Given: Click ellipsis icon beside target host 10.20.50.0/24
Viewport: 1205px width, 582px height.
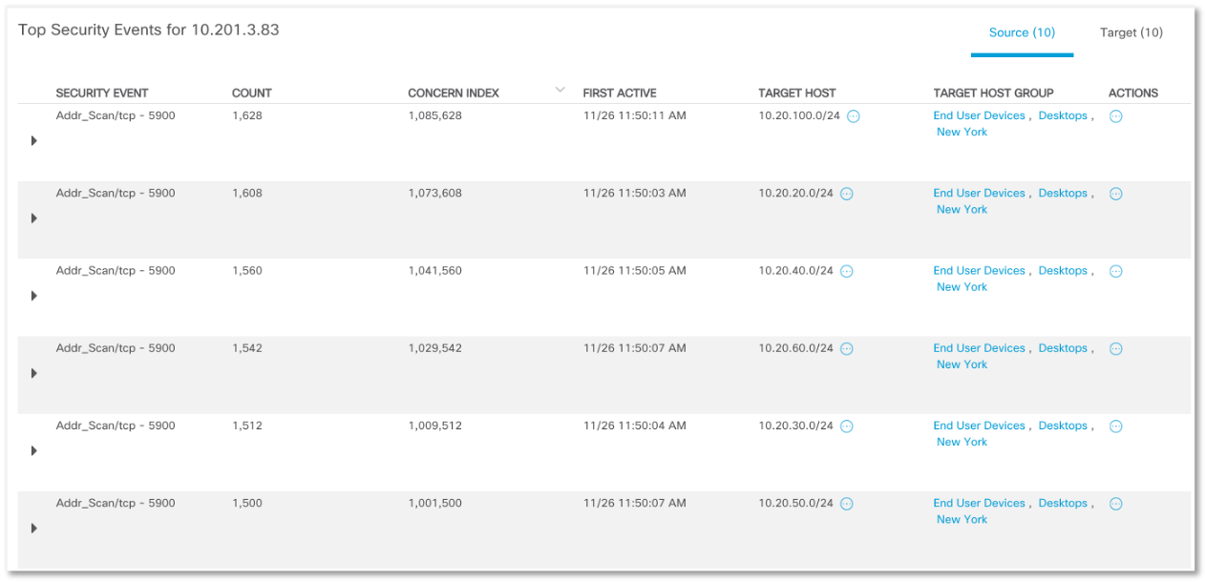Looking at the screenshot, I should point(846,504).
